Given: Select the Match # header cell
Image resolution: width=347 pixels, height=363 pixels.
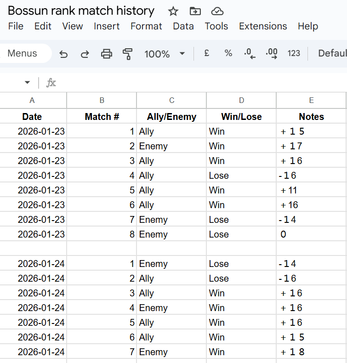Looking at the screenshot, I should pos(102,116).
